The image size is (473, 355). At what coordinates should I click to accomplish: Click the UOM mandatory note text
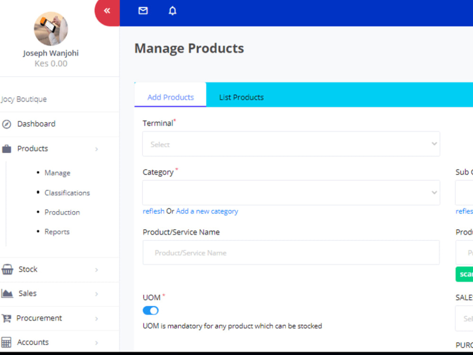click(x=232, y=326)
